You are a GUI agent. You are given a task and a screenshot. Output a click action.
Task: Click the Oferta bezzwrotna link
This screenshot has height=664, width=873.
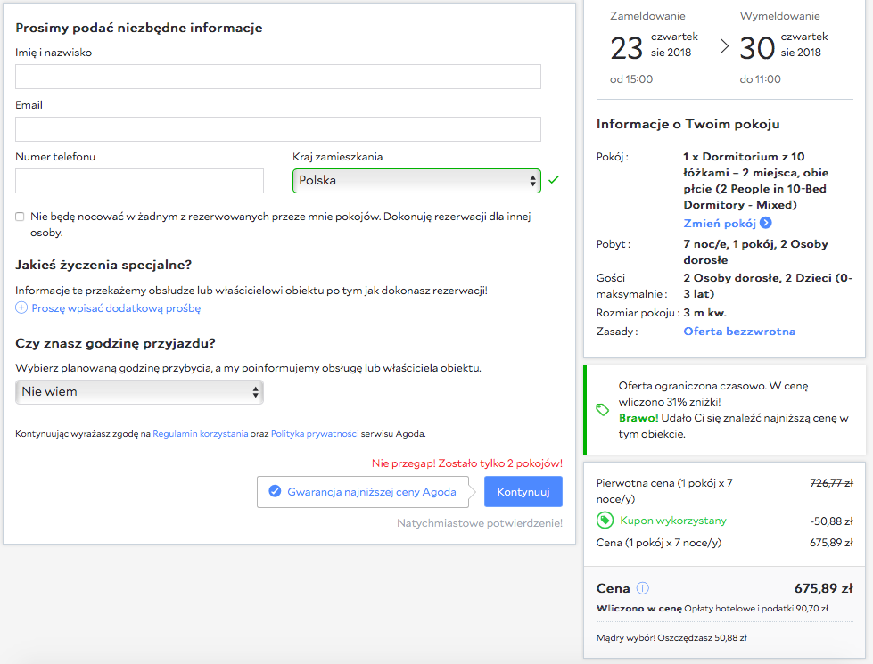pyautogui.click(x=739, y=332)
